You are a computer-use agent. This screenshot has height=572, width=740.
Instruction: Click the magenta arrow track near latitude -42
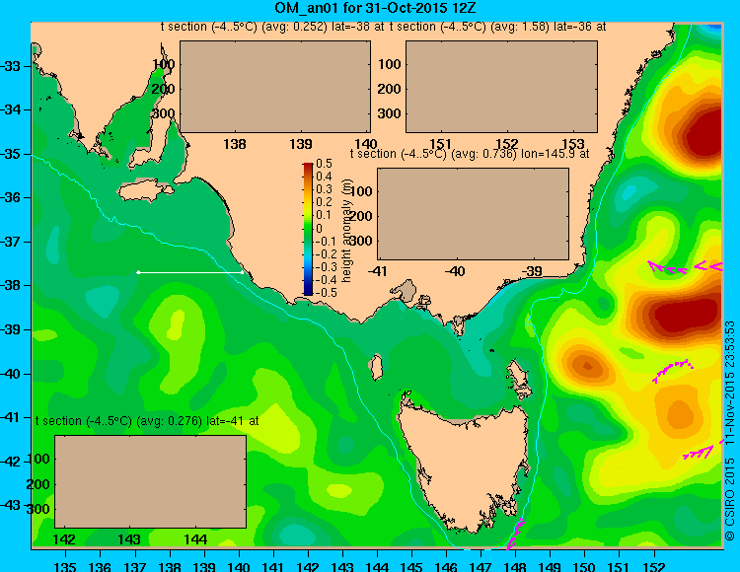pos(703,451)
